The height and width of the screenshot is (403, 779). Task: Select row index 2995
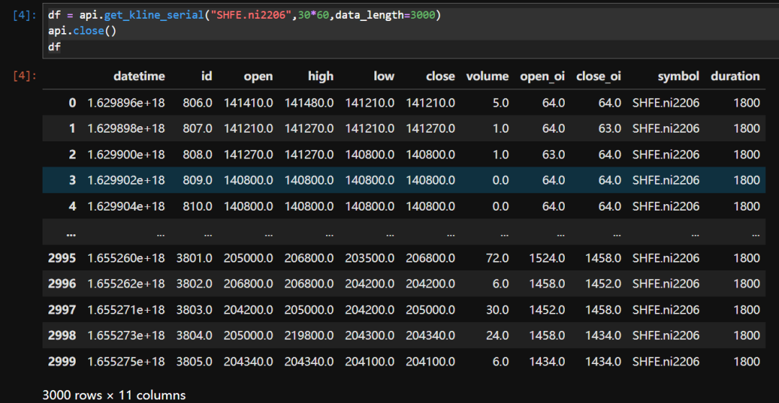pyautogui.click(x=62, y=258)
